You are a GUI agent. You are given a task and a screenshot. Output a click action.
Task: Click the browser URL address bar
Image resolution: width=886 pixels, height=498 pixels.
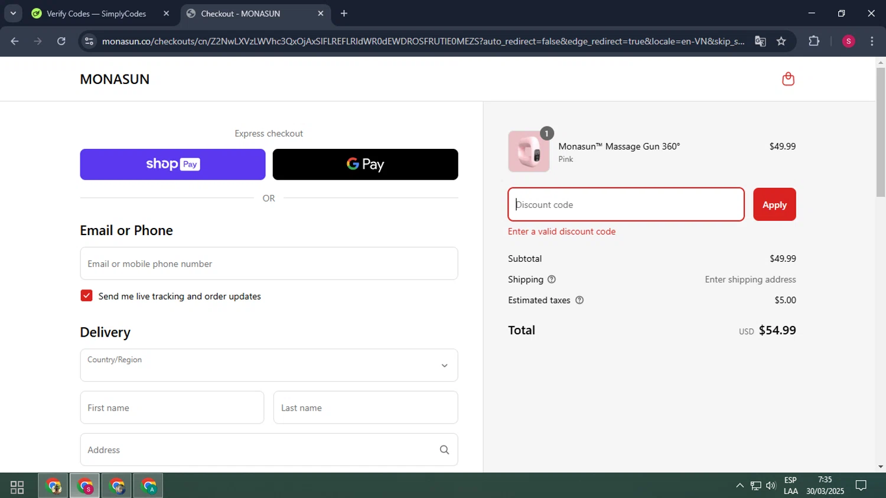[x=422, y=41]
